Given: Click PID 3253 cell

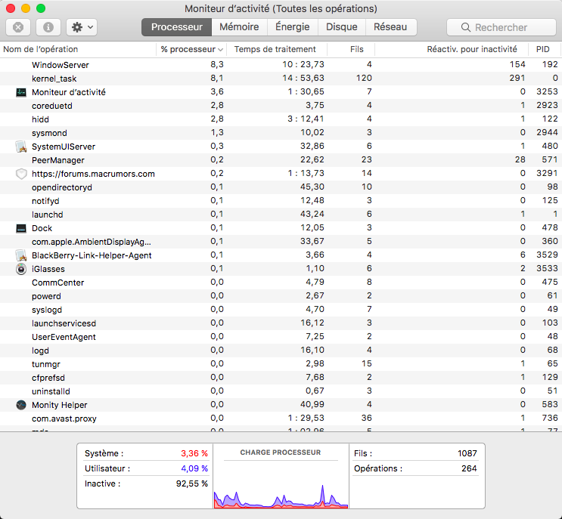Looking at the screenshot, I should coord(547,92).
